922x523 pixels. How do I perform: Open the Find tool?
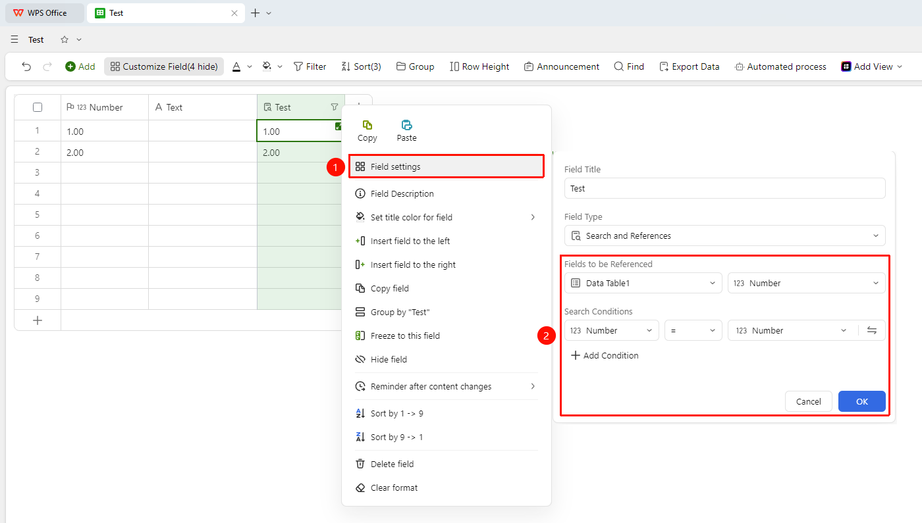coord(629,66)
